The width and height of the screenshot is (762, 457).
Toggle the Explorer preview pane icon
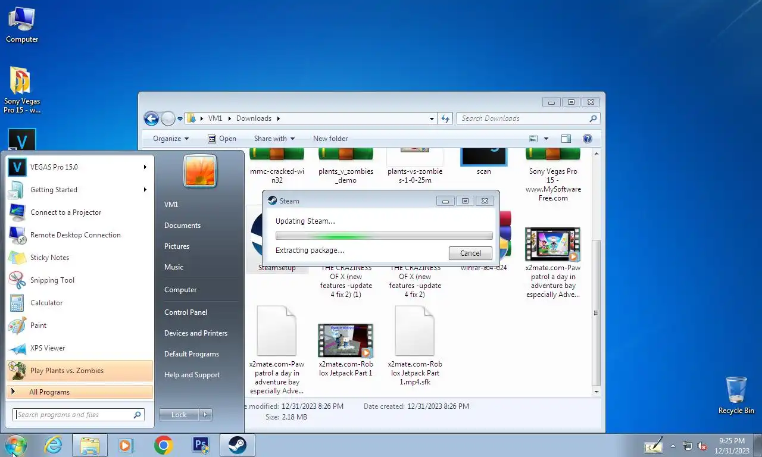pyautogui.click(x=566, y=139)
